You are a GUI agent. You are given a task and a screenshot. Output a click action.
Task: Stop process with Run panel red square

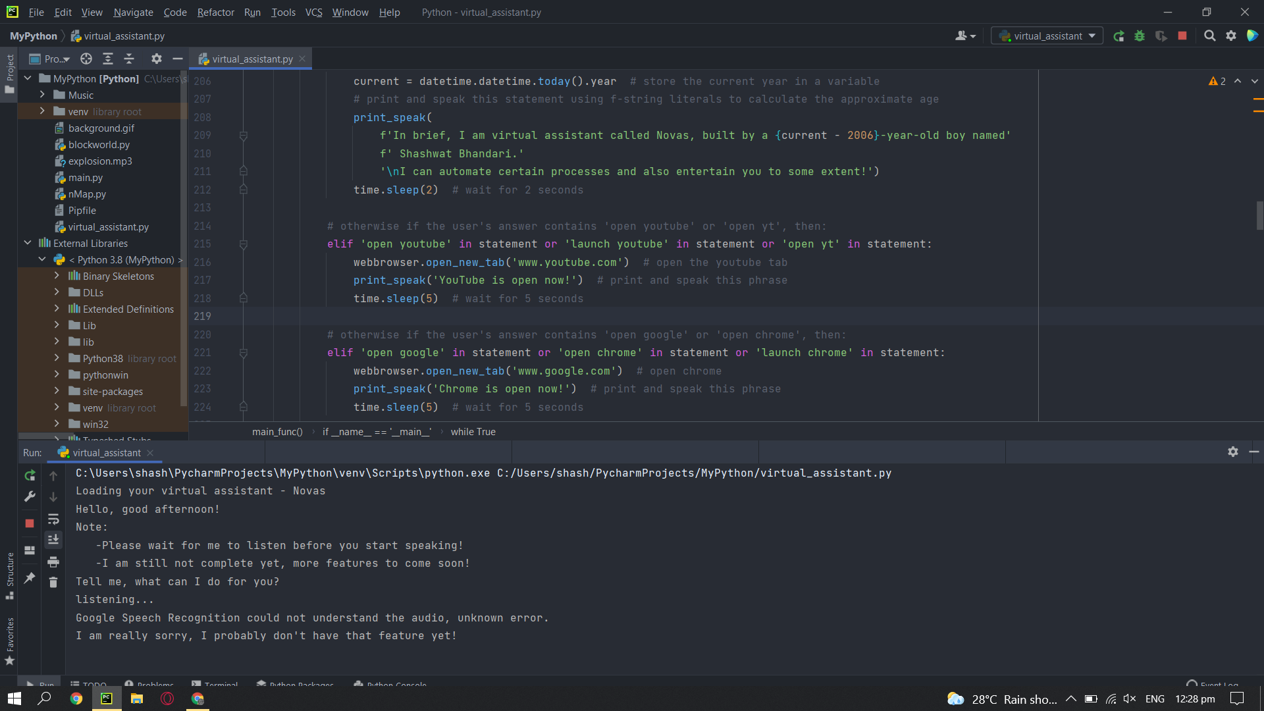pos(30,523)
